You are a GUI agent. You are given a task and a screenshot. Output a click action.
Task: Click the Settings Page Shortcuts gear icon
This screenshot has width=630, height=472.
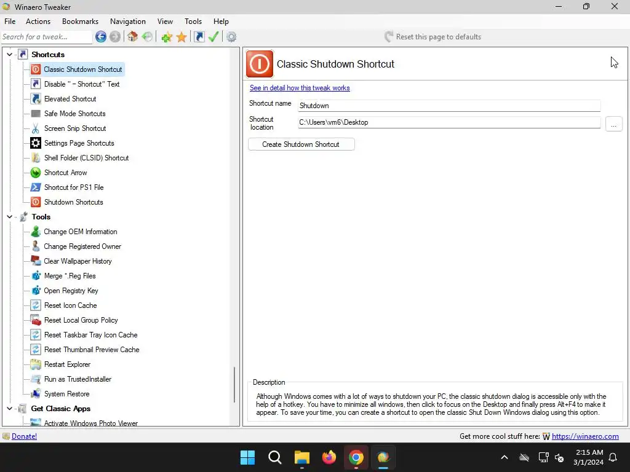[x=36, y=143]
